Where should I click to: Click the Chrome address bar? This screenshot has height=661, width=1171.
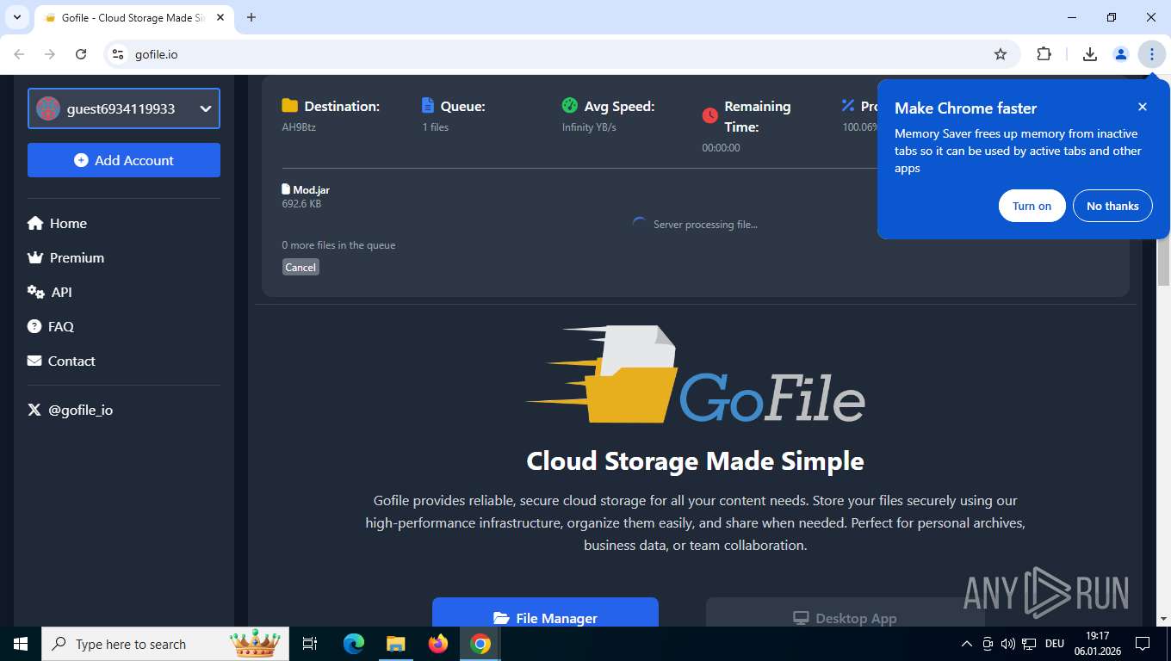(x=560, y=54)
